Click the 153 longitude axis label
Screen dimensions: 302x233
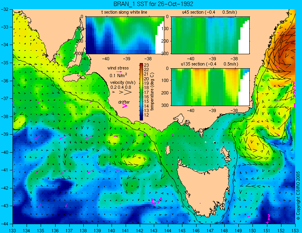[295, 231]
